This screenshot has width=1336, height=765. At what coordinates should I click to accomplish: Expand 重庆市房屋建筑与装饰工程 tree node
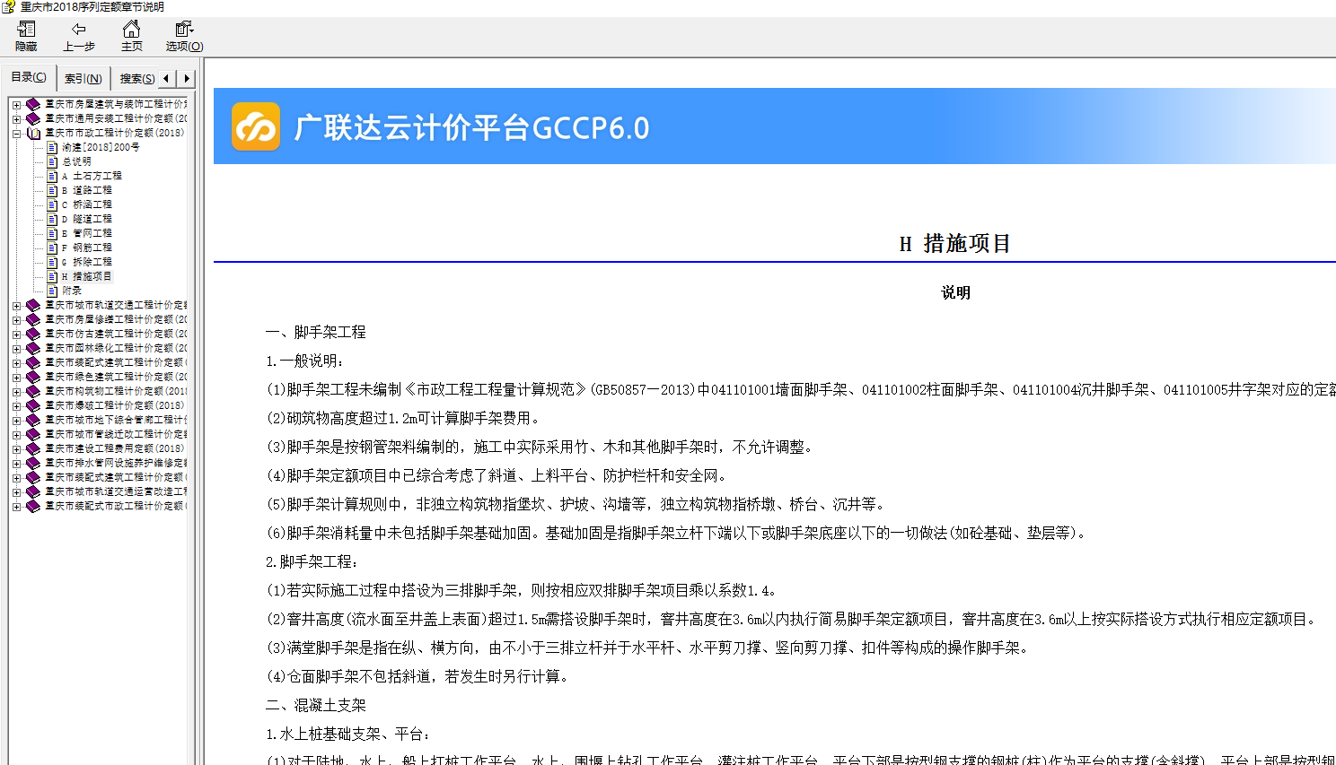16,104
